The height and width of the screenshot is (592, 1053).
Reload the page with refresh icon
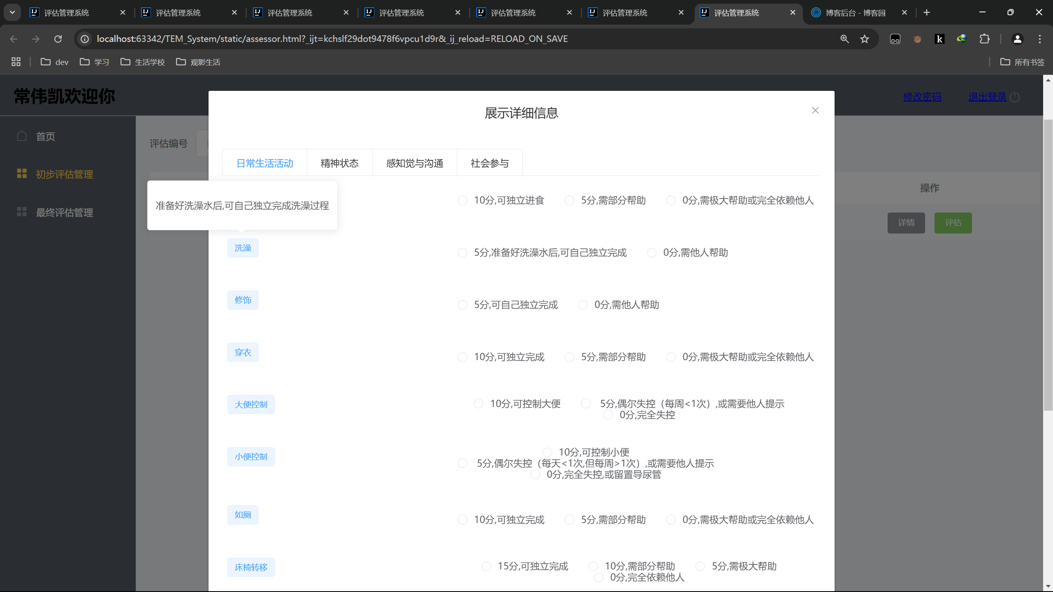(58, 39)
